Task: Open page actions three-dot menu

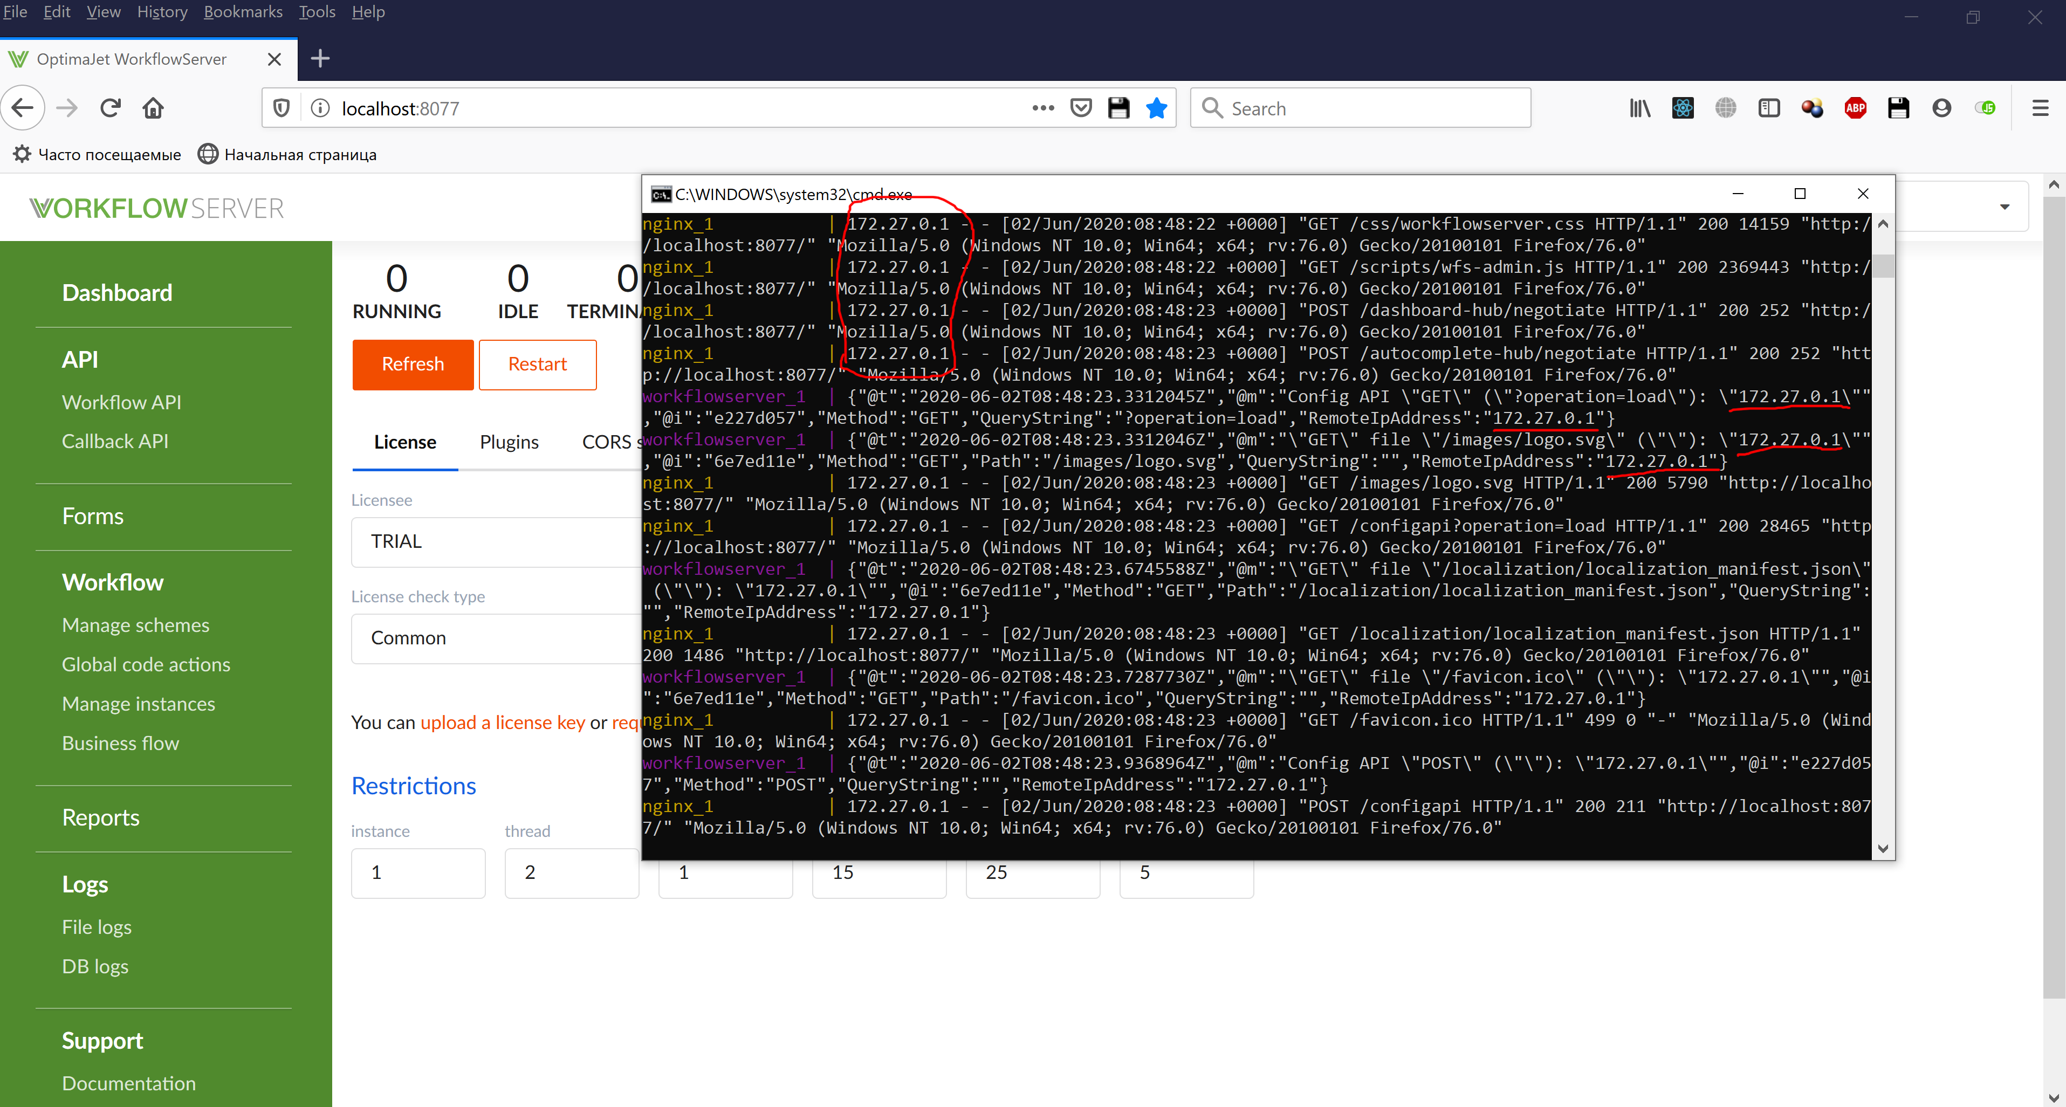Action: [1042, 108]
